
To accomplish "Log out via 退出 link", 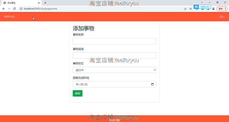I will pos(222,17).
